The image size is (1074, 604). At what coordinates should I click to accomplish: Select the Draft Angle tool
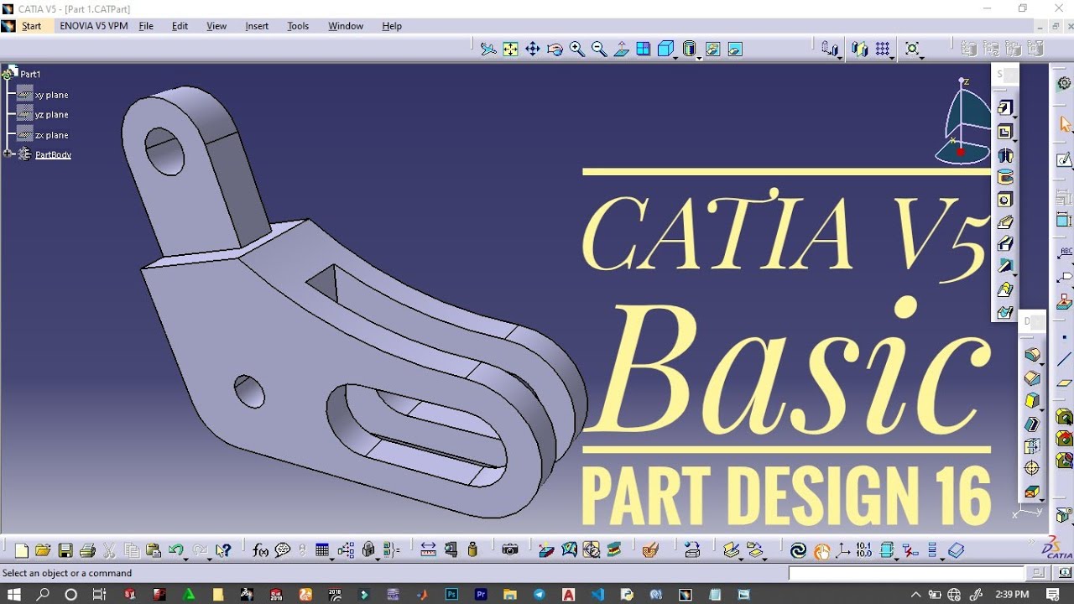coord(1032,401)
